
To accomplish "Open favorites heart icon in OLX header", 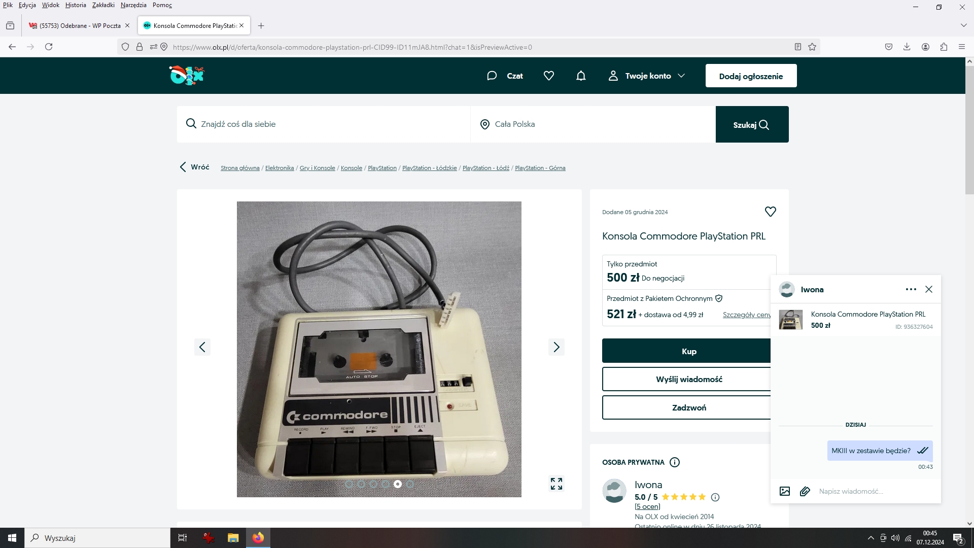I will coord(549,76).
